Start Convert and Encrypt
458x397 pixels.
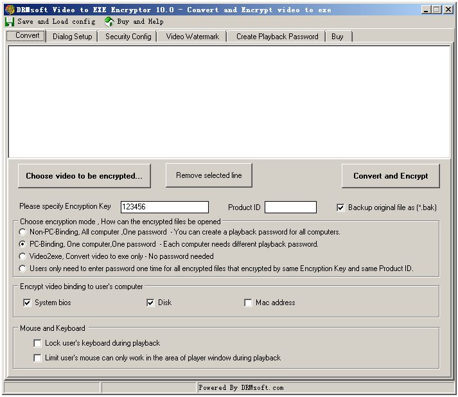pos(391,176)
